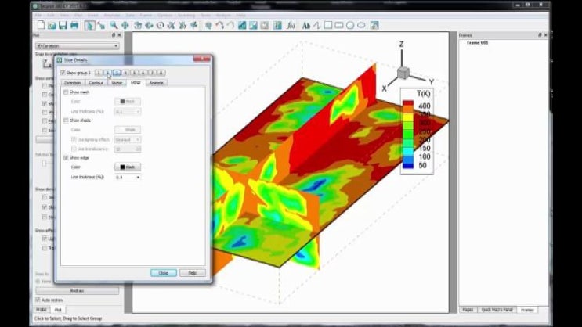Open the 3D Cartesian plot type dropdown
The image size is (582, 327).
point(78,45)
